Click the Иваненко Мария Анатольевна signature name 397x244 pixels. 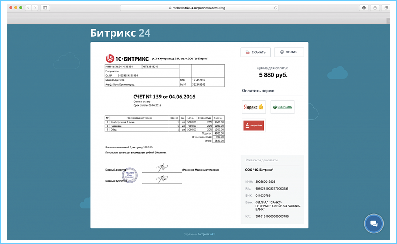(201, 170)
